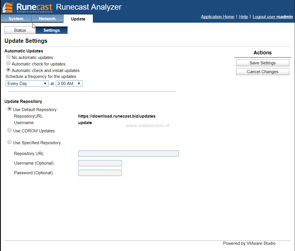The height and width of the screenshot is (251, 295).
Task: Click the 'update' username value
Action: (x=85, y=123)
